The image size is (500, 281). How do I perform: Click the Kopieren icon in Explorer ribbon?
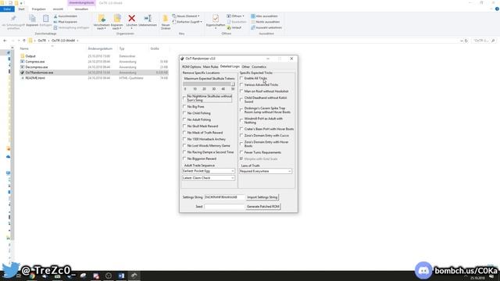(x=32, y=19)
